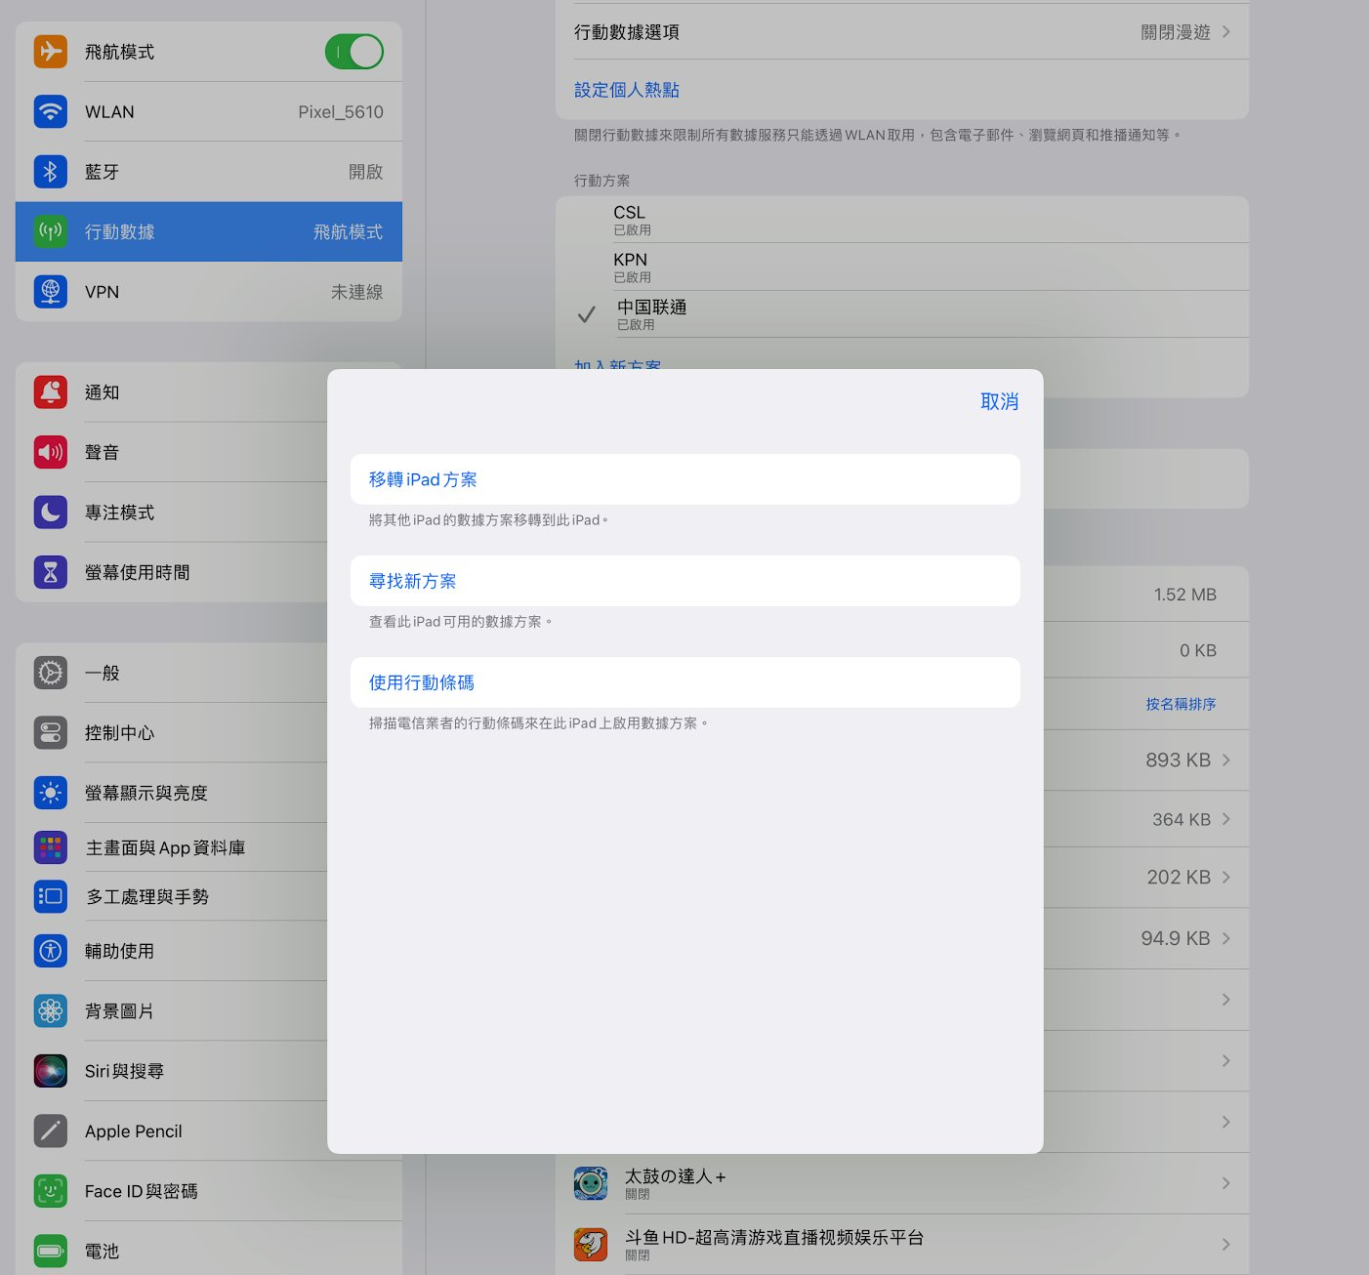This screenshot has height=1275, width=1369.
Task: Click the Face ID (Face ID與密碼) icon
Action: [x=51, y=1191]
